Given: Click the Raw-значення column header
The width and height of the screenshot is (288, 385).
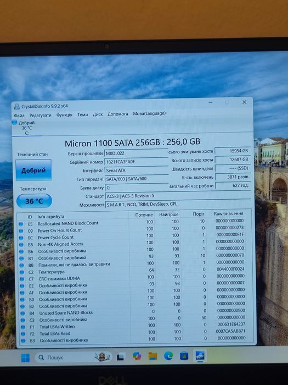Looking at the screenshot, I should [x=229, y=213].
